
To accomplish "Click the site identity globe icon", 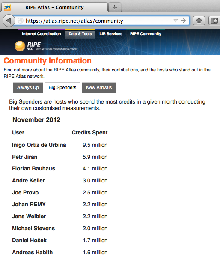I will pos(21,21).
